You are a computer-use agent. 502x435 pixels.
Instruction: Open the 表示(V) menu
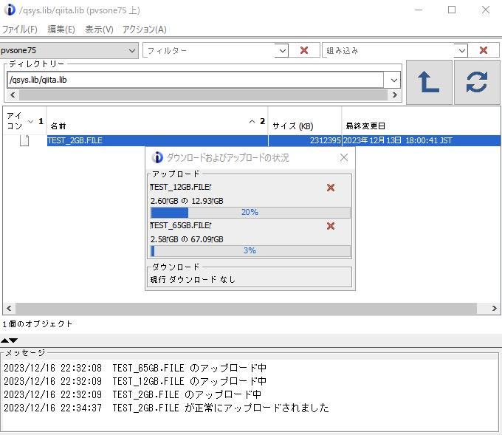point(99,30)
